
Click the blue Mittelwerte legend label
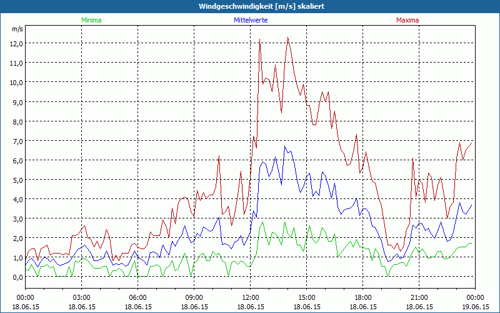point(251,20)
